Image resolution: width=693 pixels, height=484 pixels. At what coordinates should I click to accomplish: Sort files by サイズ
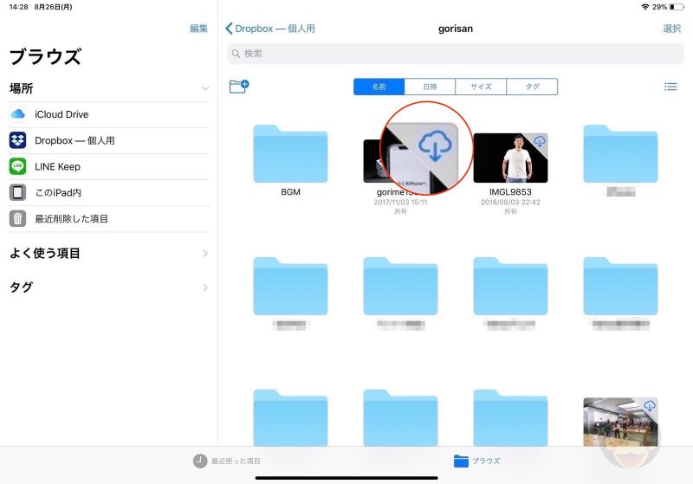(481, 87)
